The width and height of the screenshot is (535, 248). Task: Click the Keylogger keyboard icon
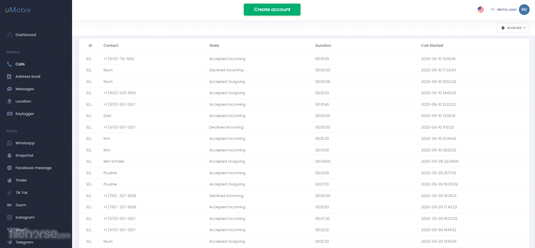(x=10, y=114)
